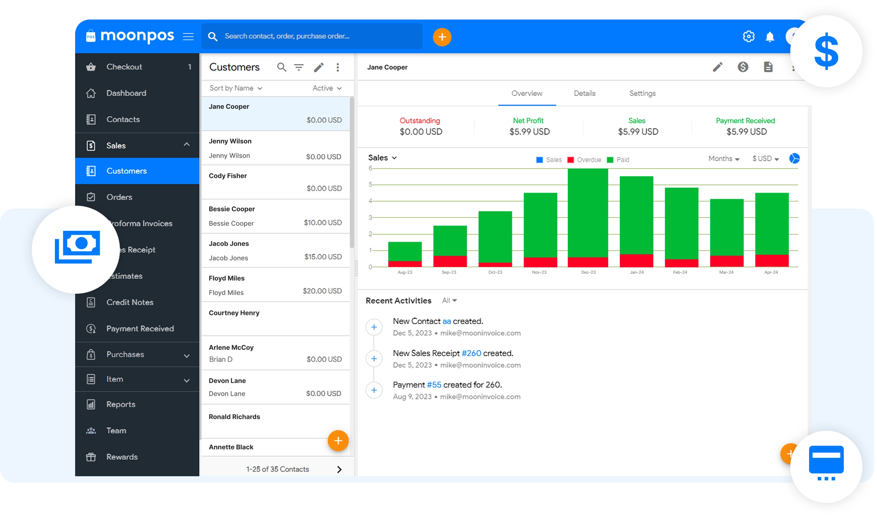This screenshot has height=517, width=877.
Task: Toggle the Overdue legend on the Sales chart
Action: (584, 159)
